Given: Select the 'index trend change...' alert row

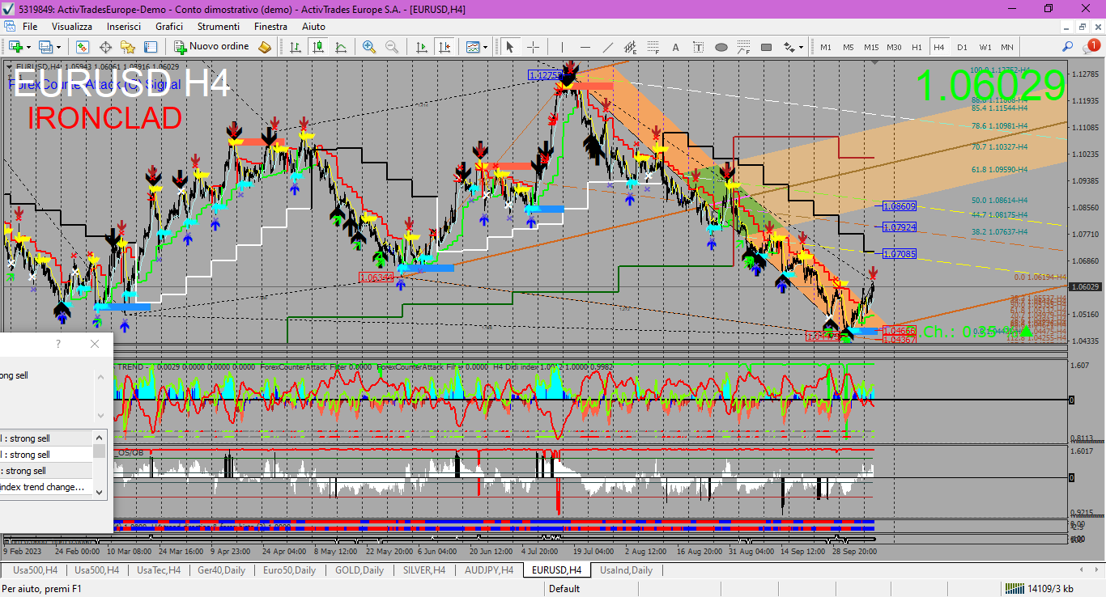Looking at the screenshot, I should point(46,487).
